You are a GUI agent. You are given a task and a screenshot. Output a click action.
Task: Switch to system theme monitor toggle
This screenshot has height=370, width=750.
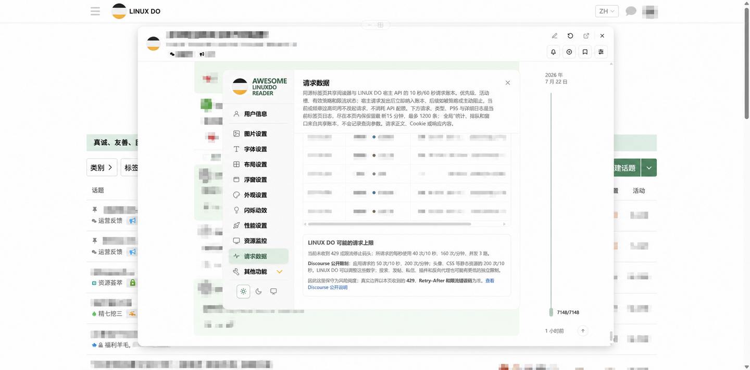tap(273, 291)
